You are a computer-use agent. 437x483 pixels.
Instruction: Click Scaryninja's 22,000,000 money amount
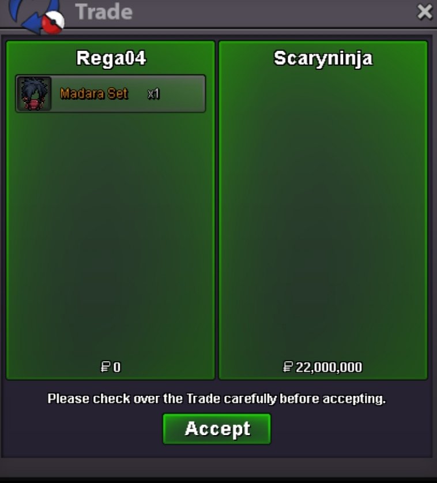tap(329, 367)
